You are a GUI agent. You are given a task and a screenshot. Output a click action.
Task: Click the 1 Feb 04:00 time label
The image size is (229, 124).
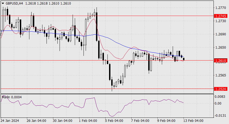88,121
